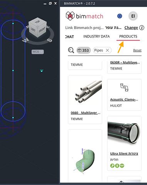Click the חוליות manufacturer label
The height and width of the screenshot is (185, 147).
pos(114,160)
